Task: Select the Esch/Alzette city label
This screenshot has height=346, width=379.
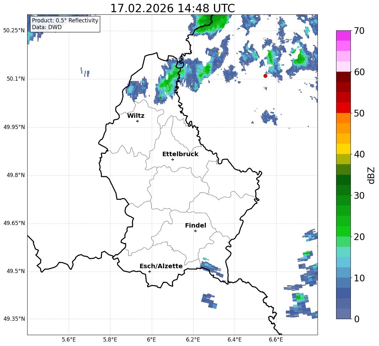Action: (161, 266)
